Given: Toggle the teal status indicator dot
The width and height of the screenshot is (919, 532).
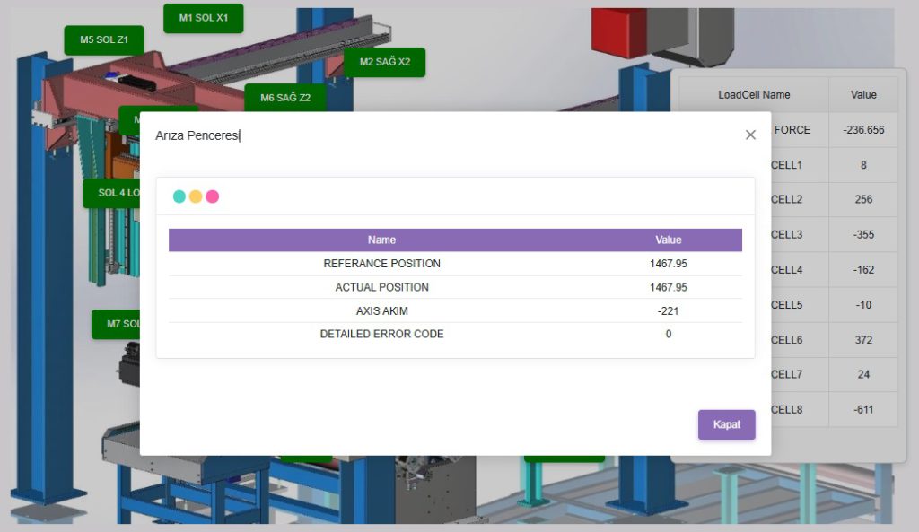Looking at the screenshot, I should click(179, 195).
